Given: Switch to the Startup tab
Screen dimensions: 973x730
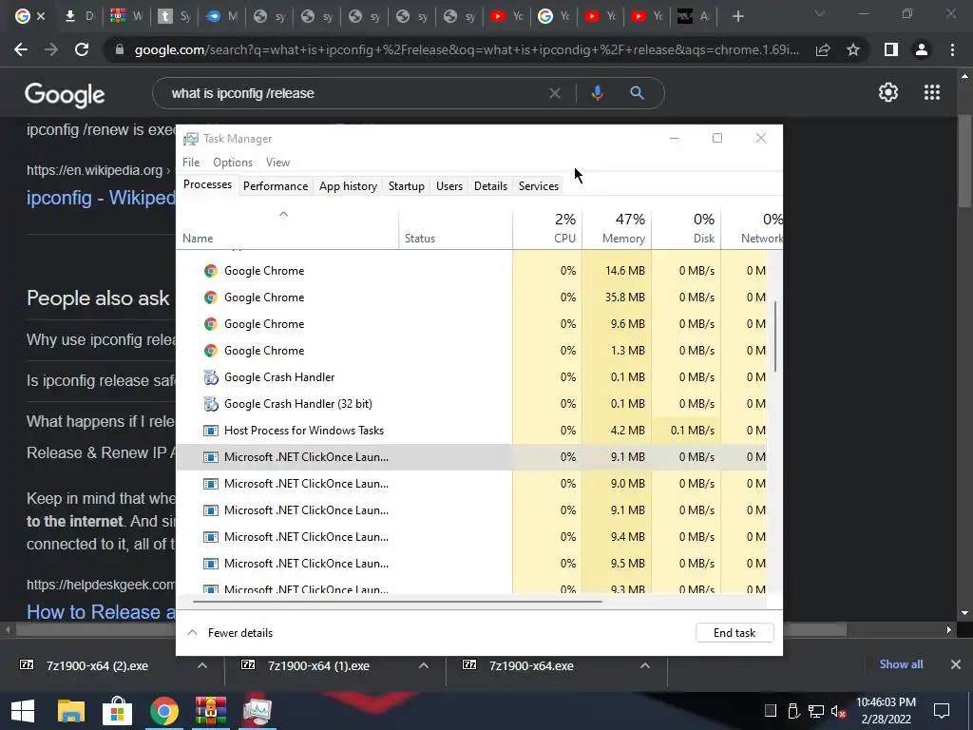Looking at the screenshot, I should pos(407,185).
